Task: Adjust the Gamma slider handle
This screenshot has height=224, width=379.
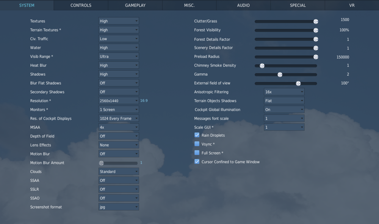Action: click(280, 74)
